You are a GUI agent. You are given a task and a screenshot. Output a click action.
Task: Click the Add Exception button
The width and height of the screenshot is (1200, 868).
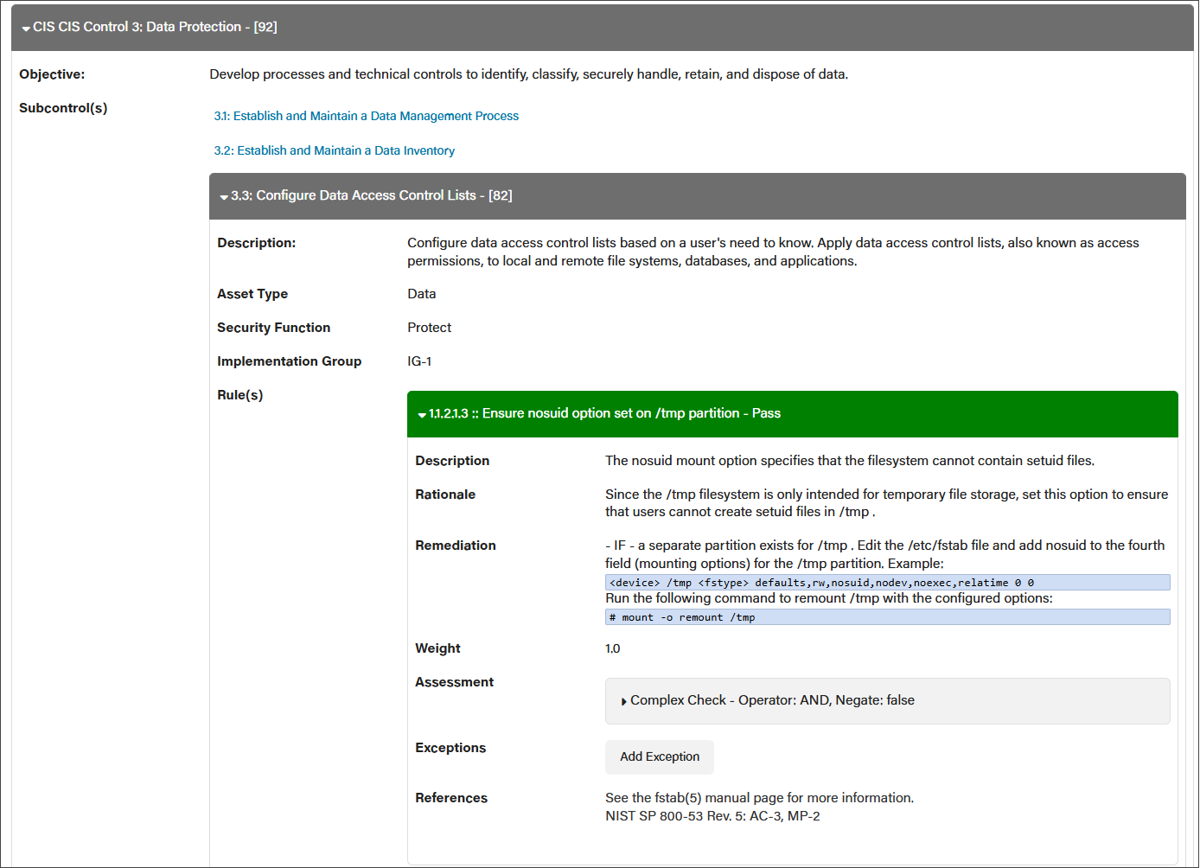(x=660, y=756)
